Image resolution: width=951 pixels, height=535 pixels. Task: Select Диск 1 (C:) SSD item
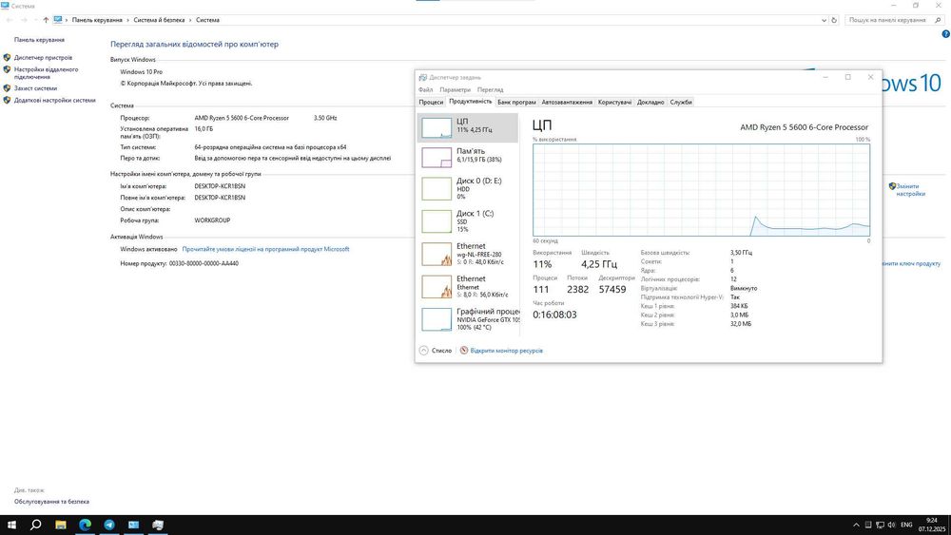[468, 221]
